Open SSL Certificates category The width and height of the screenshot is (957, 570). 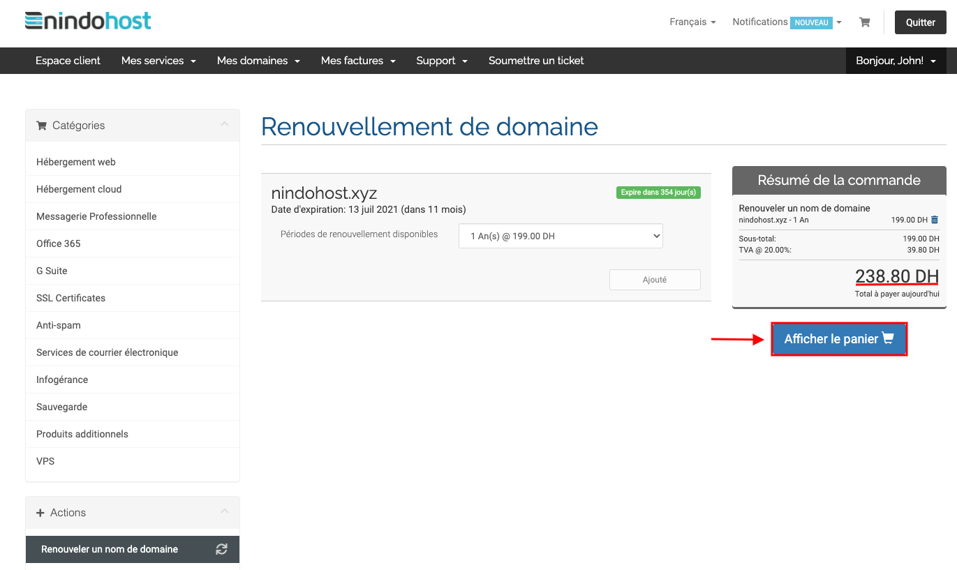[x=133, y=298]
